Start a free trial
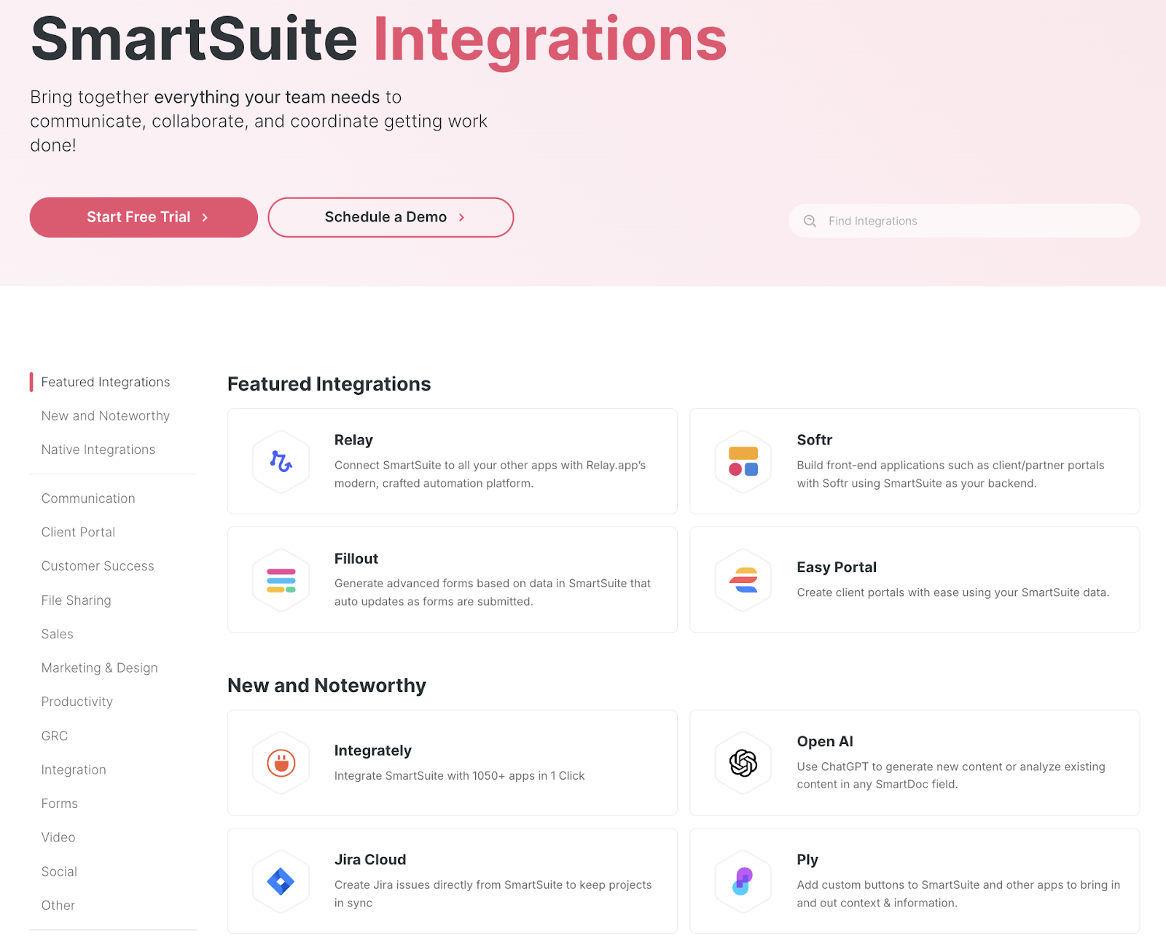This screenshot has width=1166, height=937. pos(144,217)
